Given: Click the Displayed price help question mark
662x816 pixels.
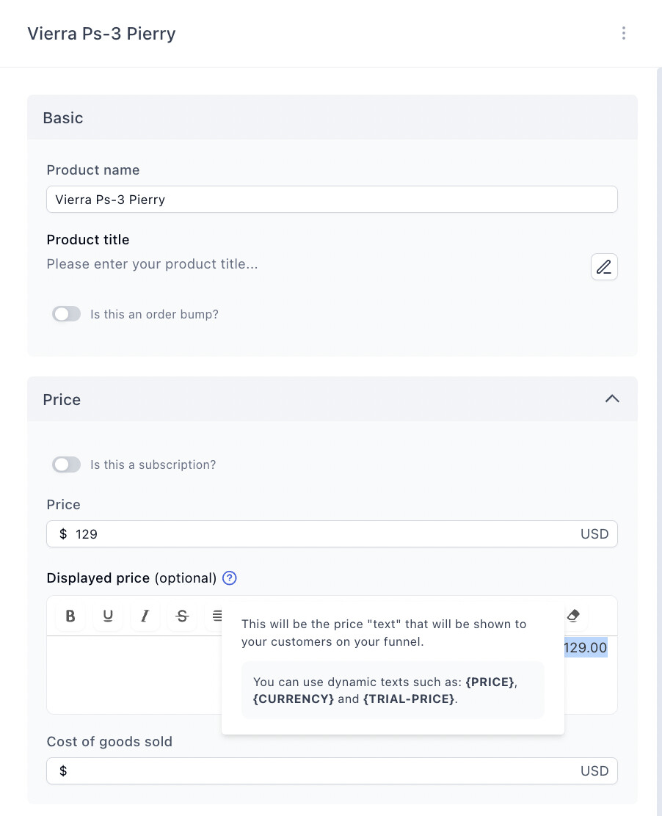Looking at the screenshot, I should click(x=230, y=578).
